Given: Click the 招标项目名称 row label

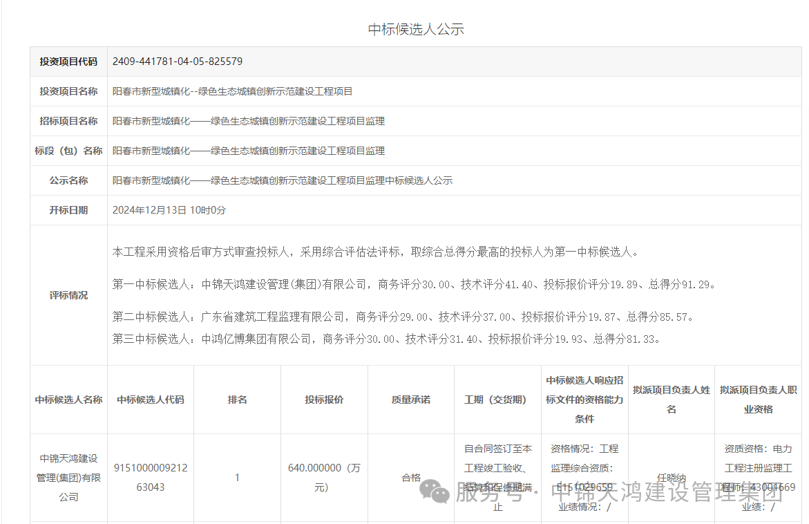Looking at the screenshot, I should 68,121.
